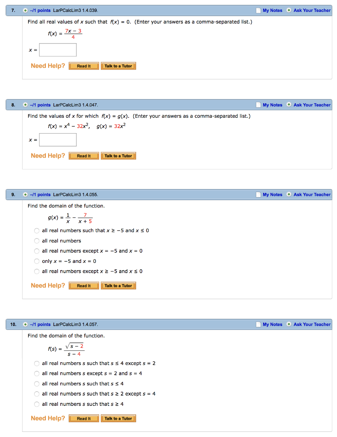Click the My Notes icon for question 9
Screen dimensions: 337x437
click(x=258, y=194)
